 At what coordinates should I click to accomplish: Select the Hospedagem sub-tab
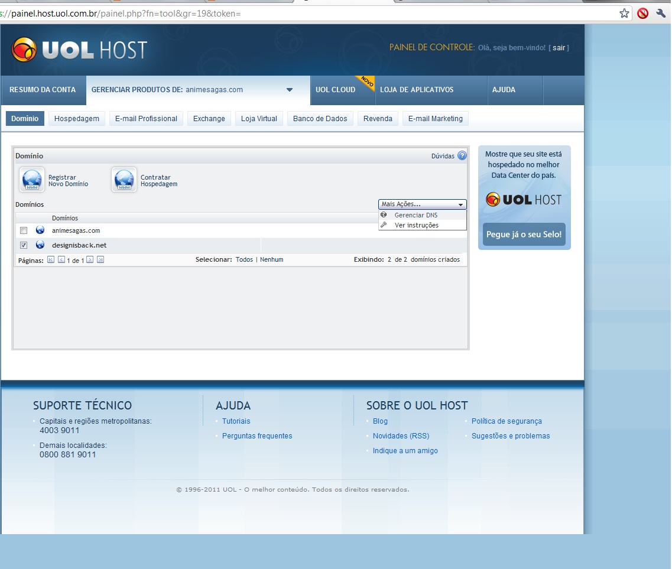point(77,119)
